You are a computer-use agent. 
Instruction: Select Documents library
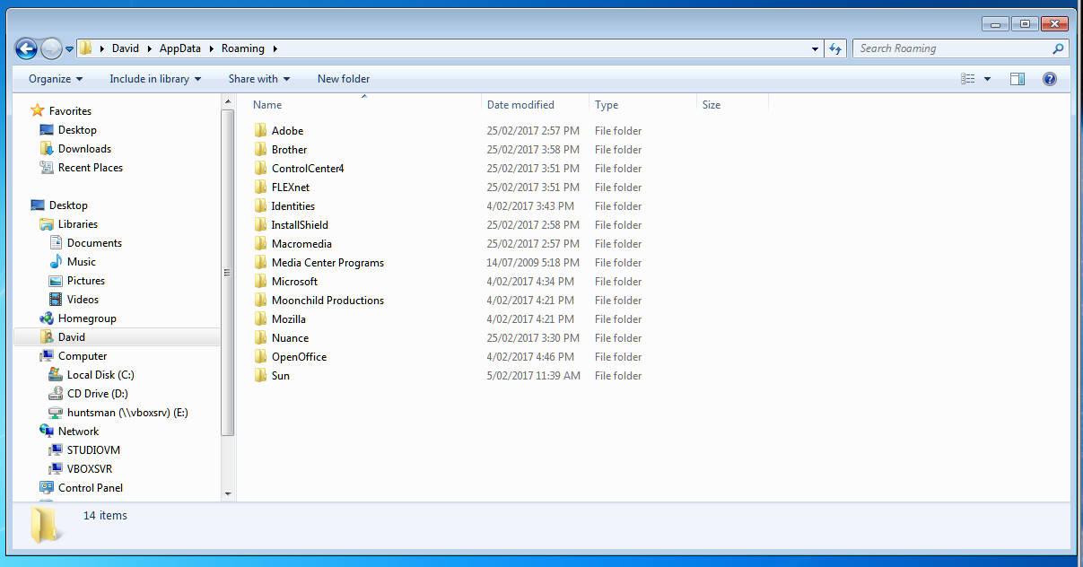(94, 243)
